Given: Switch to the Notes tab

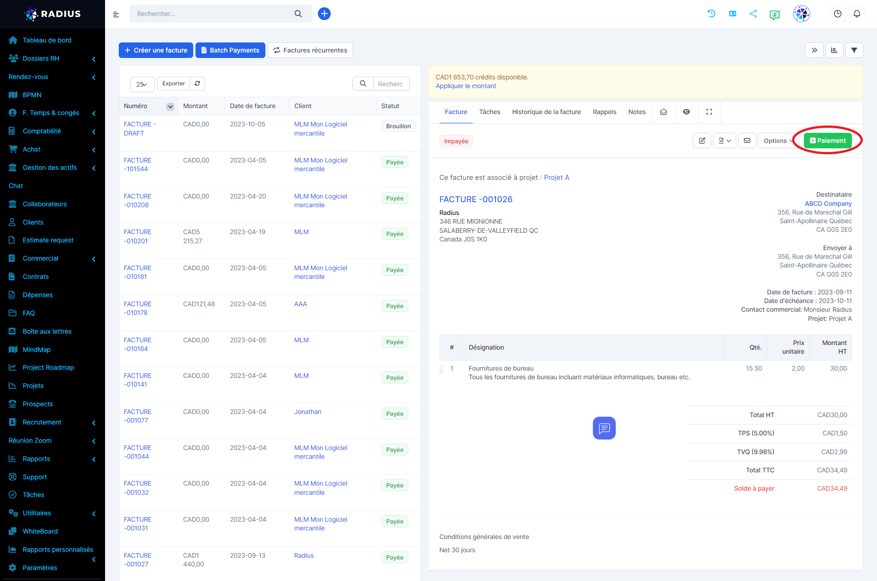Looking at the screenshot, I should [x=637, y=112].
